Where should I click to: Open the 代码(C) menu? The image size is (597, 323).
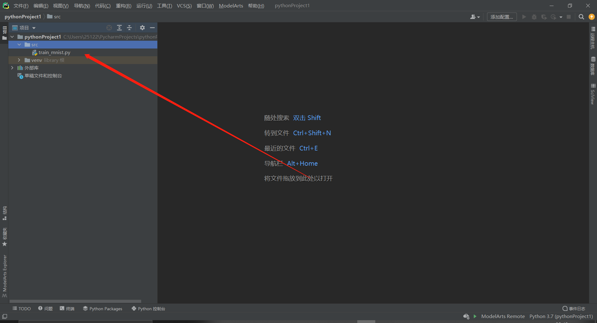pos(103,6)
